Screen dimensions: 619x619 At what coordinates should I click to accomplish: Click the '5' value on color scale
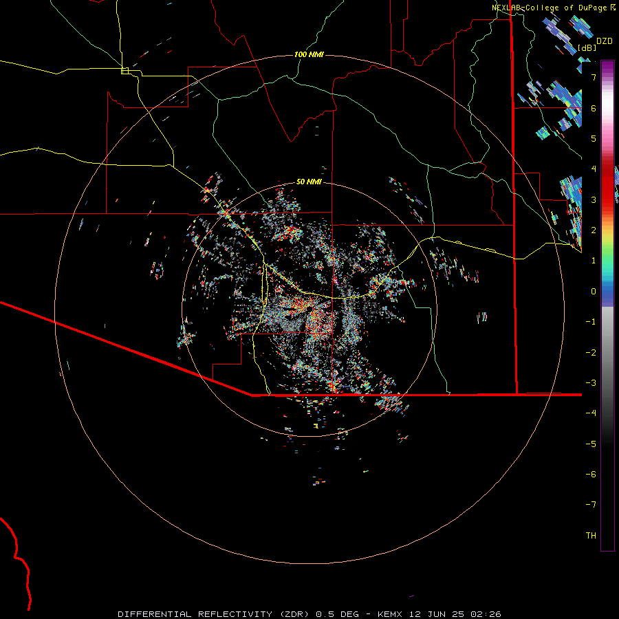click(594, 139)
